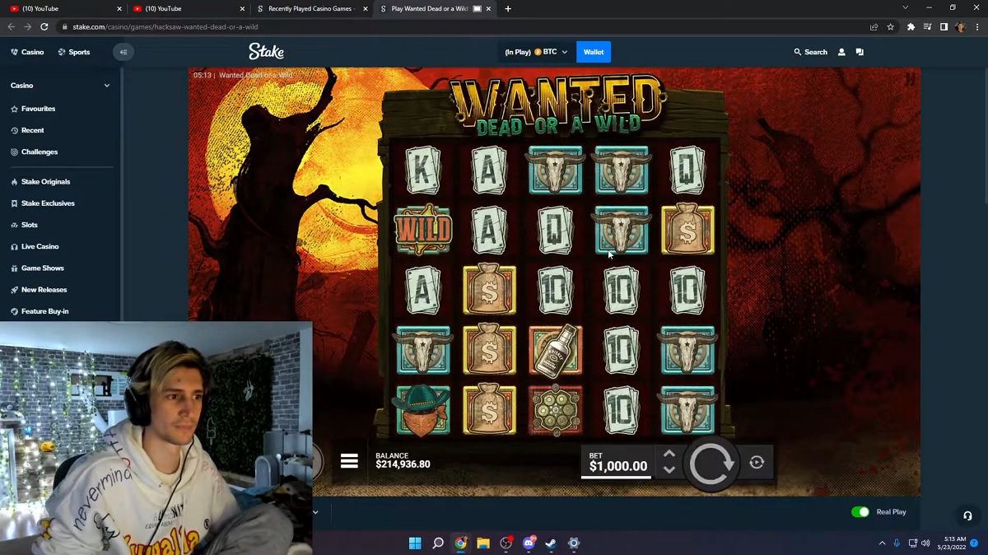Click the K card symbol
This screenshot has width=988, height=555.
click(x=423, y=170)
